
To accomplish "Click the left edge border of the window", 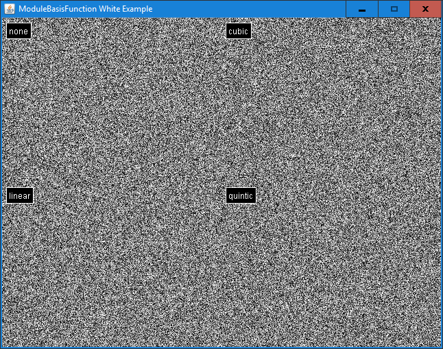I will coord(1,178).
